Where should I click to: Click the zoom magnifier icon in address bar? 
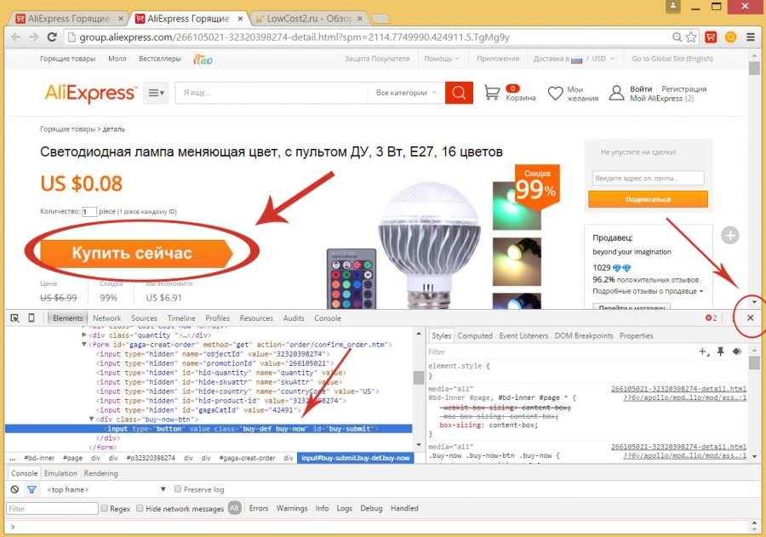[677, 37]
